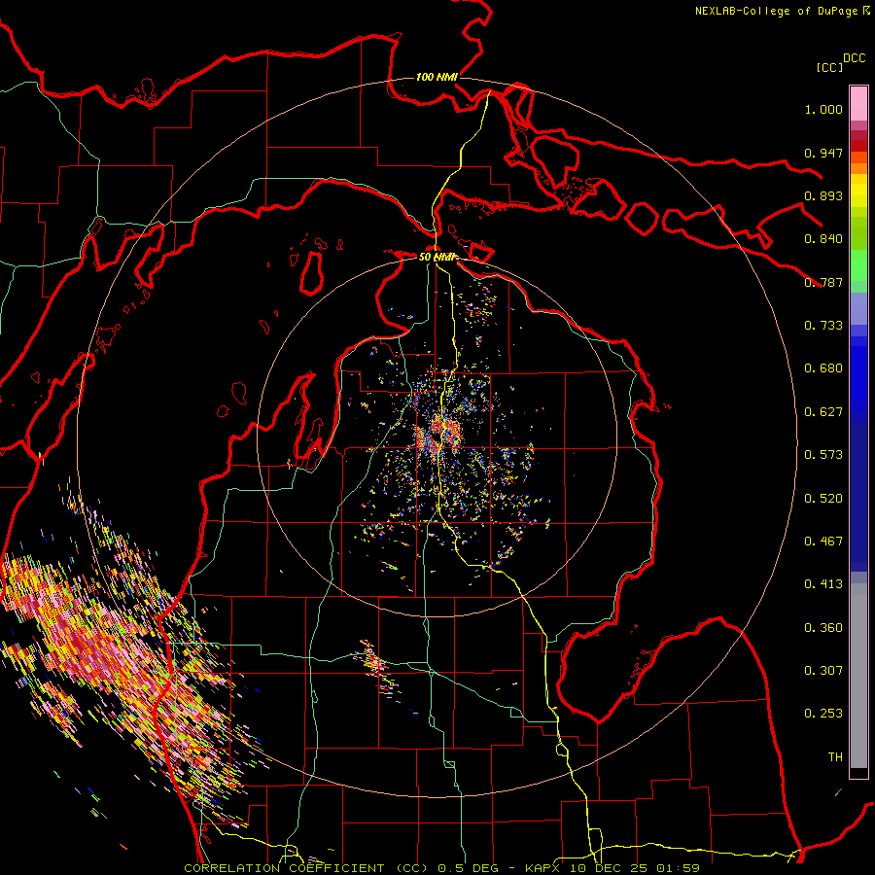Image resolution: width=875 pixels, height=875 pixels.
Task: Click the 0.573 scale value
Action: click(823, 455)
